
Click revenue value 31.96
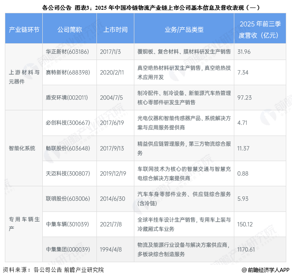pyautogui.click(x=244, y=52)
